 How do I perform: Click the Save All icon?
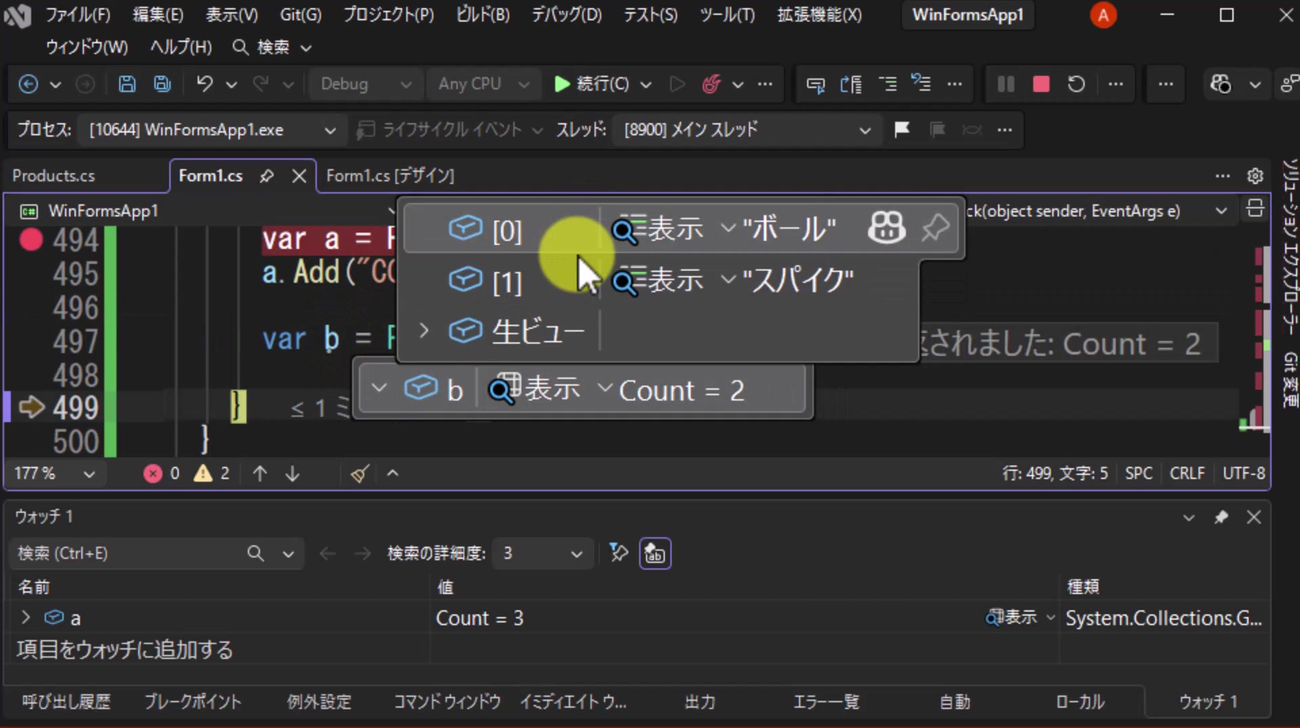point(162,84)
